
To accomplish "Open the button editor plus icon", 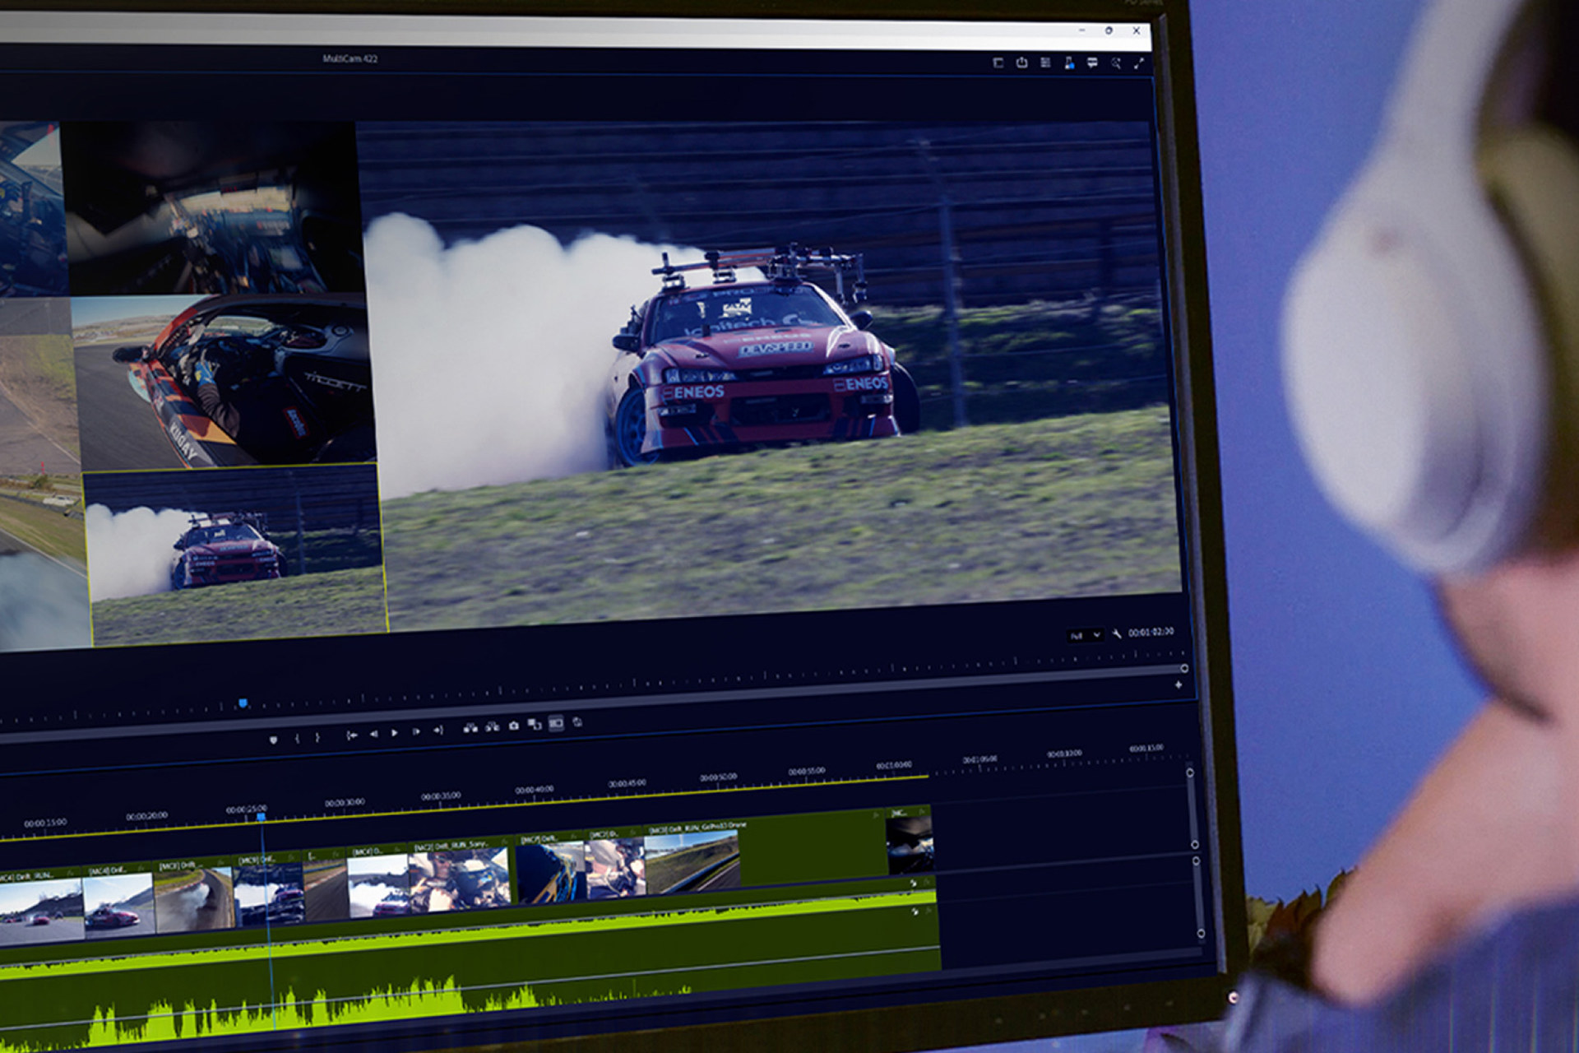I will (x=1178, y=684).
